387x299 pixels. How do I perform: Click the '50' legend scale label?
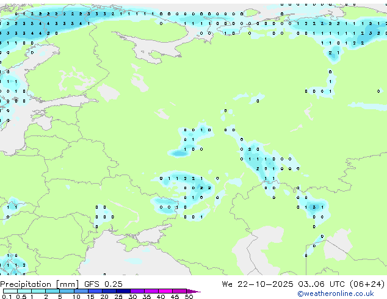189,297
